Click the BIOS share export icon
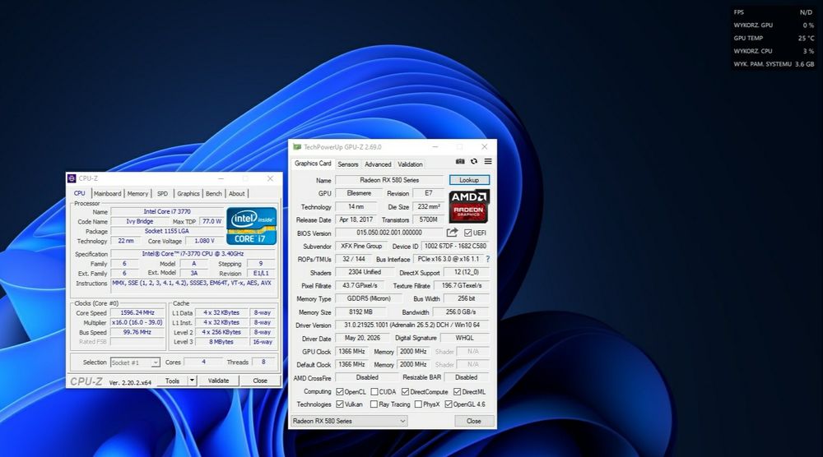This screenshot has width=823, height=457. 452,232
